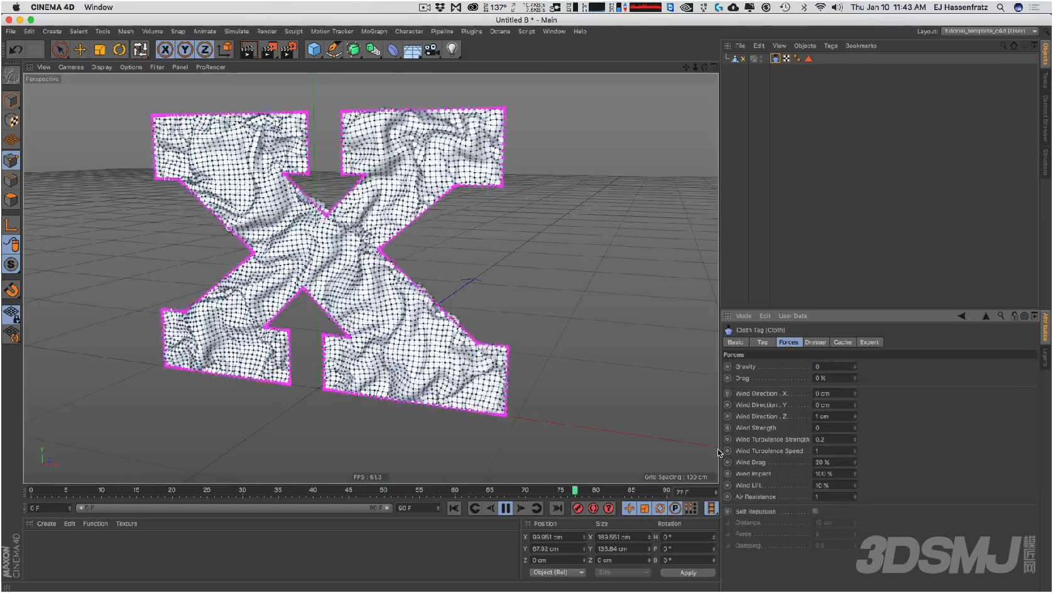The width and height of the screenshot is (1053, 593).
Task: Open Attributes Mode menu
Action: (x=743, y=316)
